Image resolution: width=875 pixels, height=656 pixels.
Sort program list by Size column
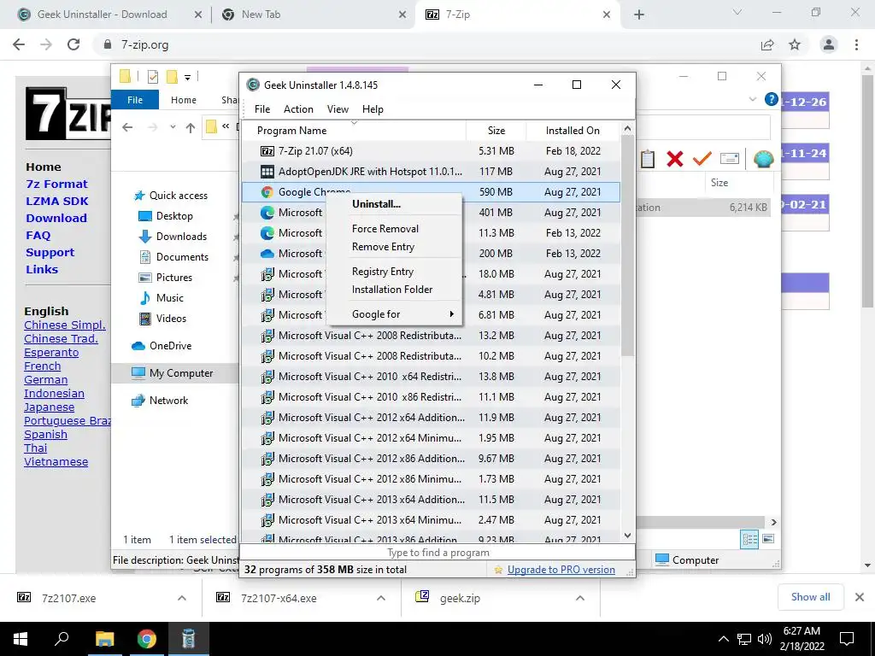[496, 131]
